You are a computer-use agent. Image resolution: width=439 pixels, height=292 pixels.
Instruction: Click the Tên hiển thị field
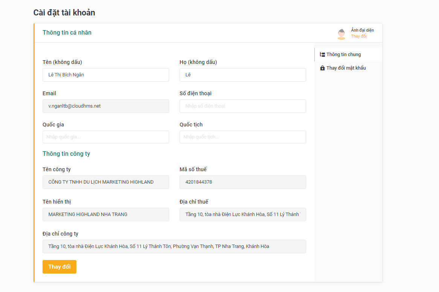tap(106, 214)
